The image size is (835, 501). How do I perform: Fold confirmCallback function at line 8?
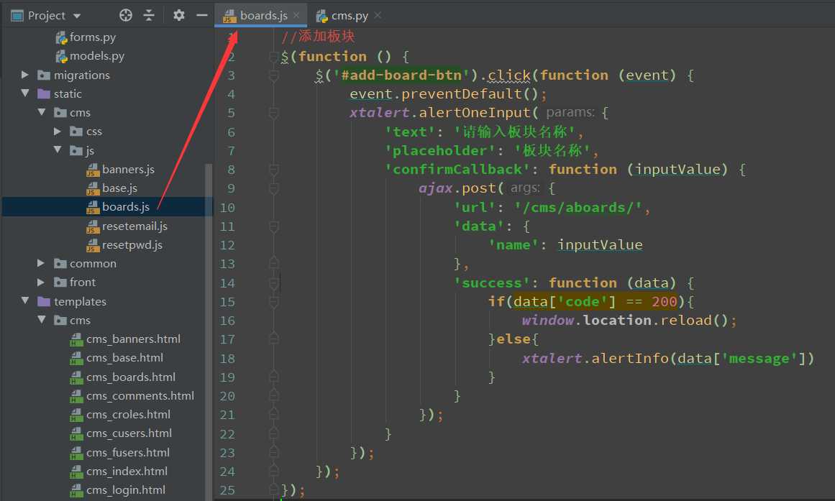coord(274,170)
